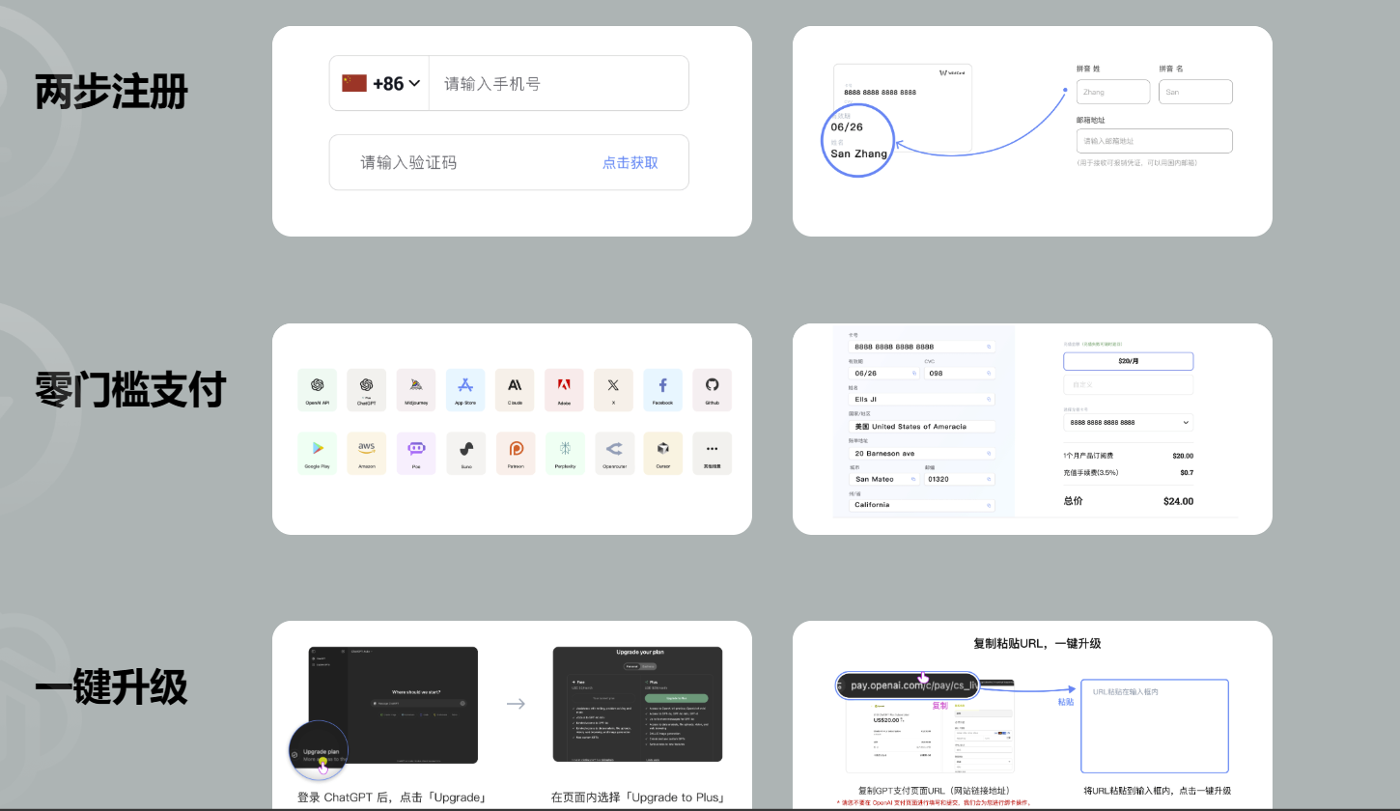Screen dimensions: 1400x811
Task: Copy the CVC 098 value
Action: pyautogui.click(x=989, y=373)
